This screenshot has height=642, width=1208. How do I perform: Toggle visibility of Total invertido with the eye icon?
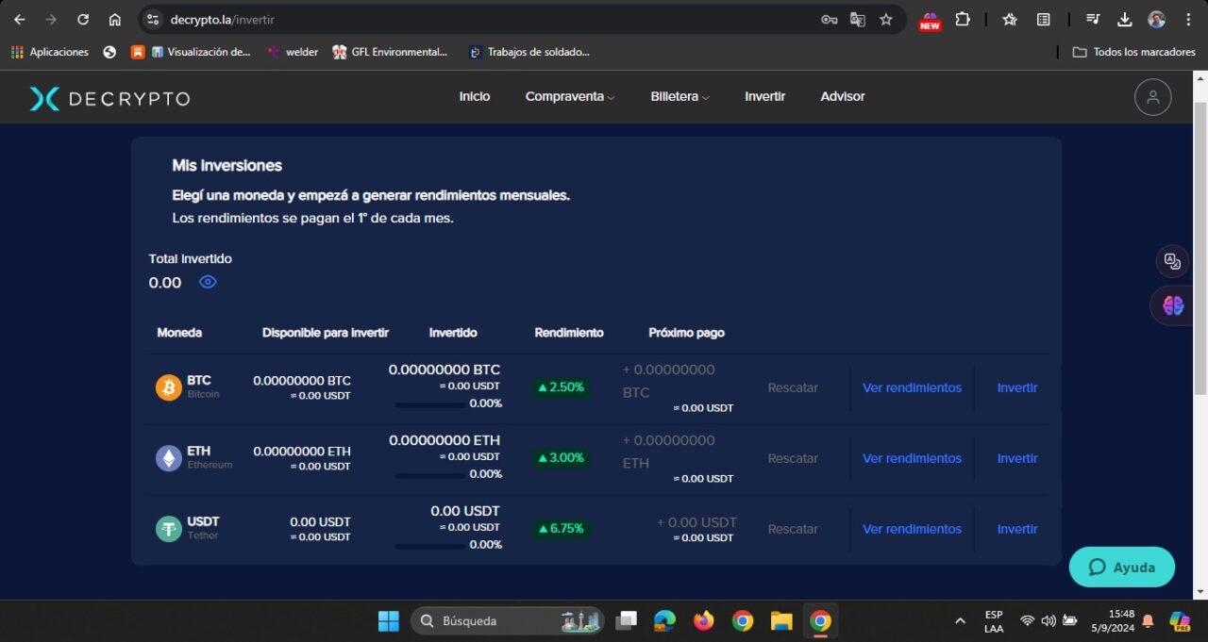[208, 282]
